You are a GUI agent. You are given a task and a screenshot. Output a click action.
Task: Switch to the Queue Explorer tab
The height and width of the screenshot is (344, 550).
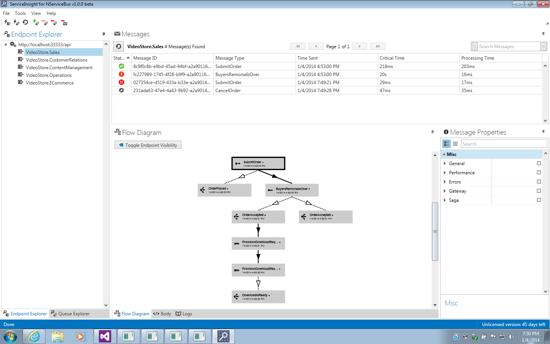tap(70, 314)
